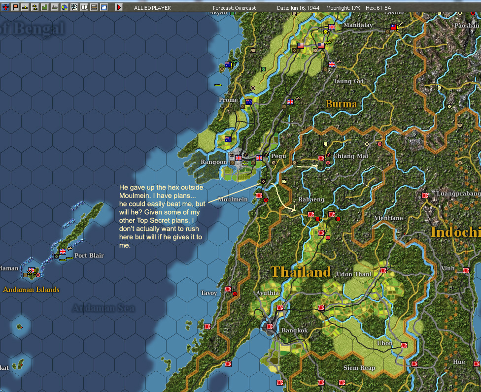This screenshot has height=392, width=481.
Task: Click the Hue city label
Action: click(459, 362)
